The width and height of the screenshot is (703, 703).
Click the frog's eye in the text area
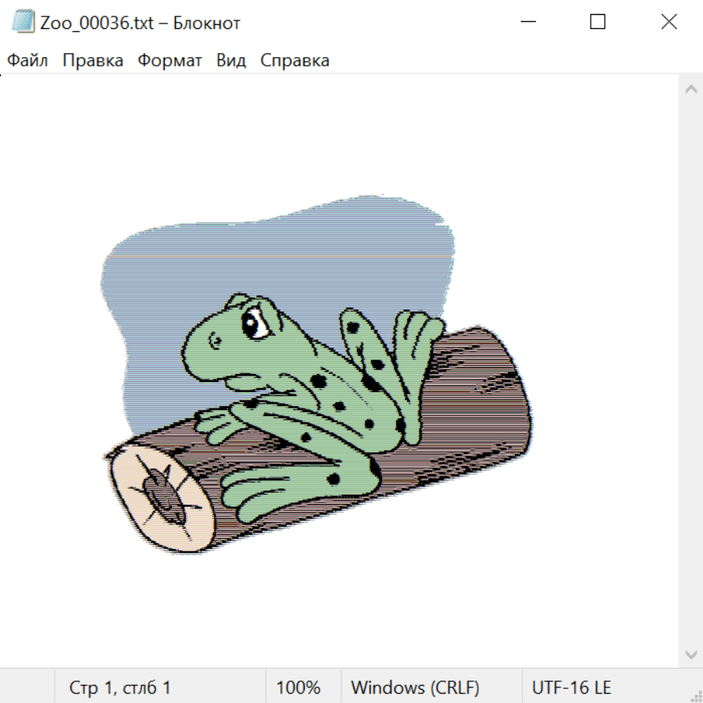pyautogui.click(x=255, y=323)
